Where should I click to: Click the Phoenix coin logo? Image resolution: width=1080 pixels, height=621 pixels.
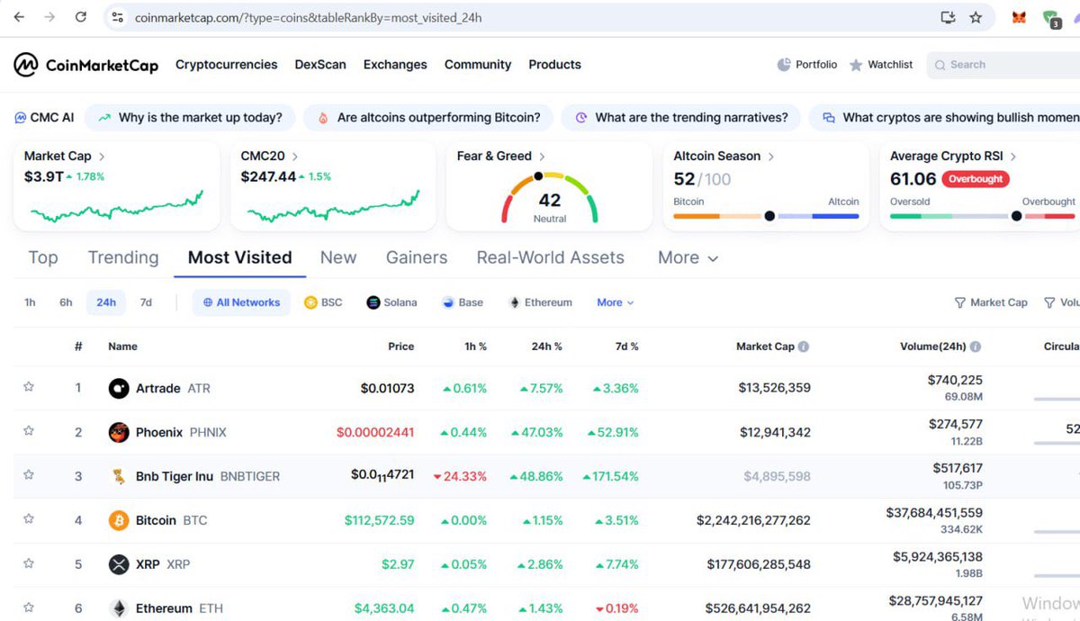[x=119, y=433]
